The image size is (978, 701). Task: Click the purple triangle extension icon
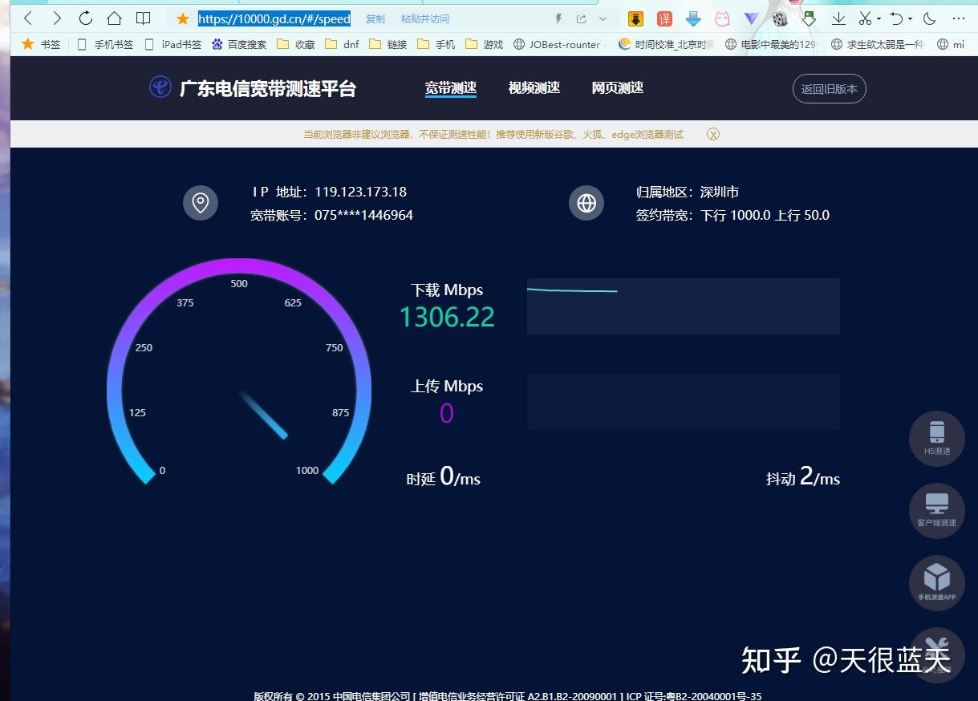pyautogui.click(x=751, y=18)
